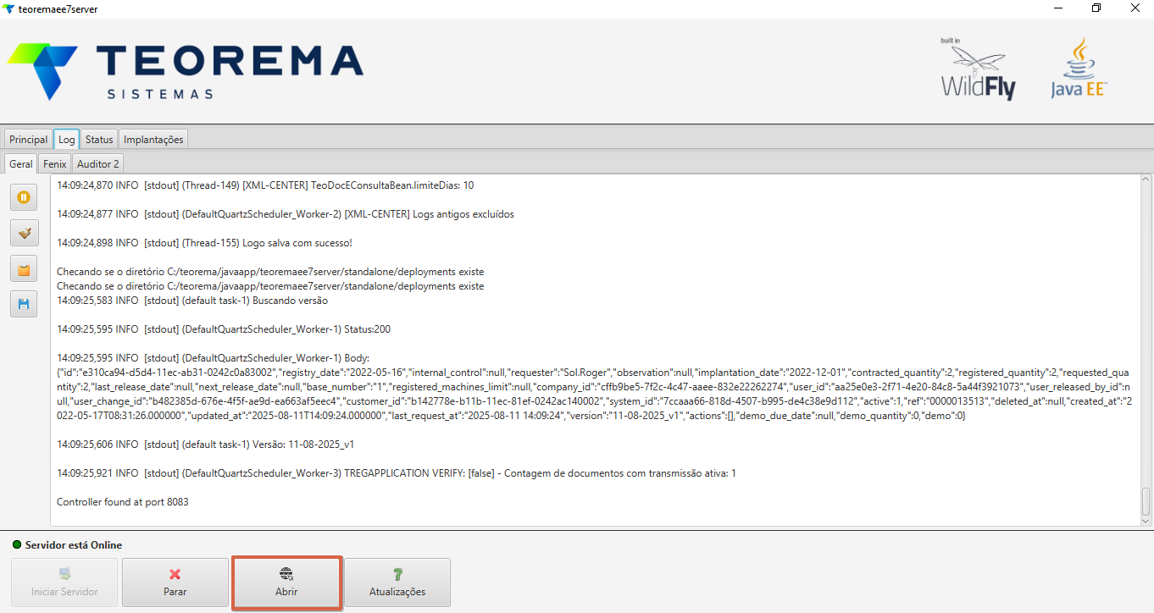Click the log panel vertical scrollbar thumb

point(1146,501)
